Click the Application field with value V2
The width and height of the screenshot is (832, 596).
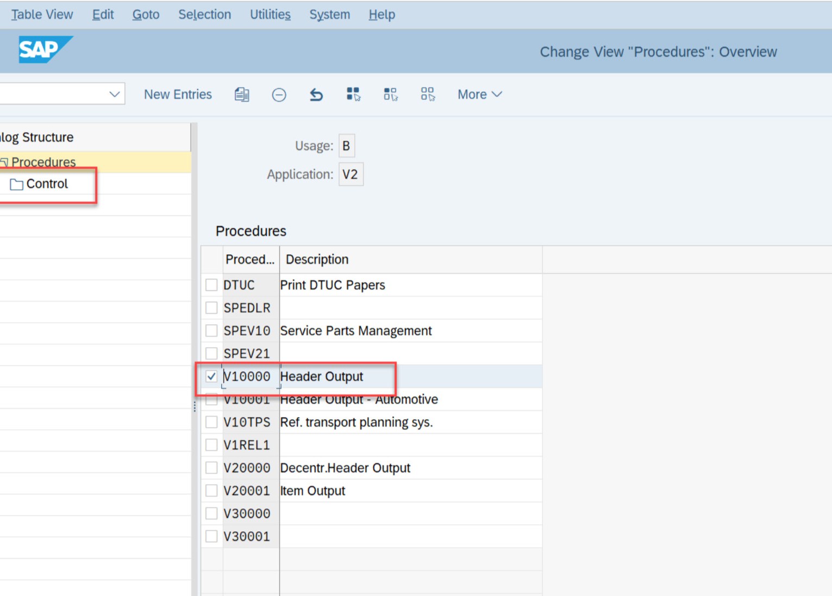coord(351,174)
